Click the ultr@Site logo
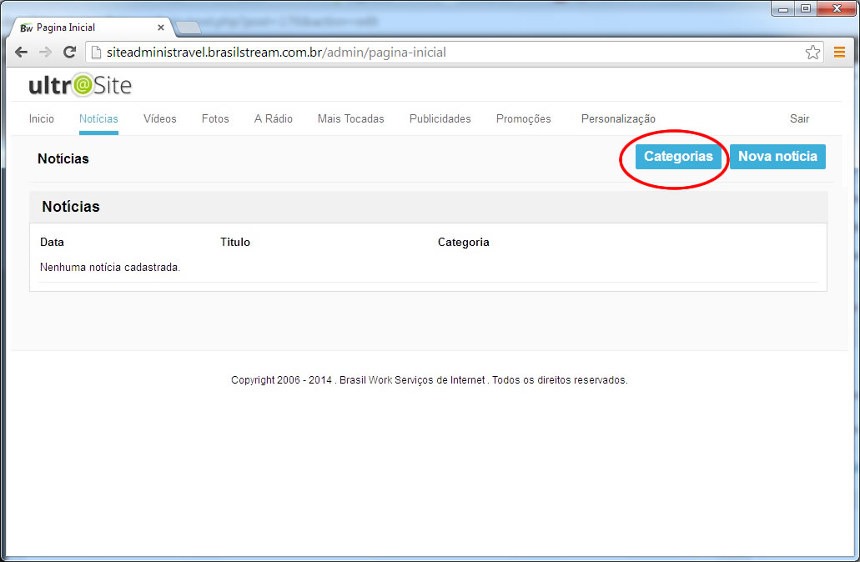860x562 pixels. pyautogui.click(x=80, y=85)
